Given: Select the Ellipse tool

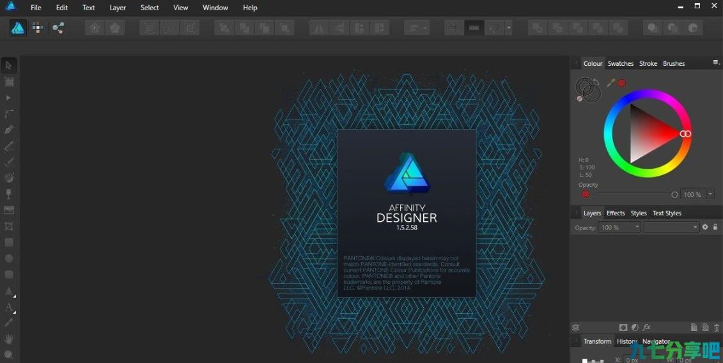Looking at the screenshot, I should tap(9, 258).
